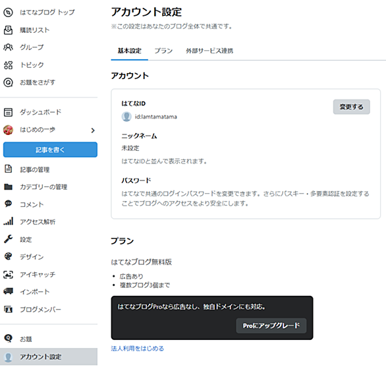Click the アクセス解析 bar chart icon
This screenshot has height=367, width=386.
point(8,221)
